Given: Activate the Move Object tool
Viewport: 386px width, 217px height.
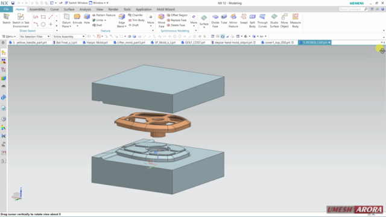Looking at the screenshot, I should [x=284, y=20].
